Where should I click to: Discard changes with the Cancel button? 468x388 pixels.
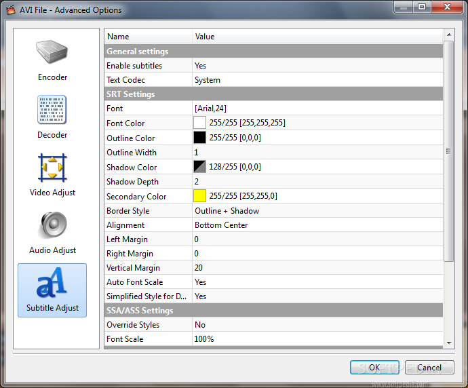(x=429, y=368)
